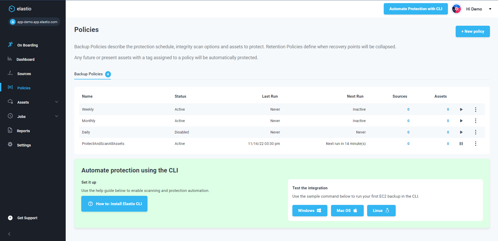Select the On Boarding rocket icon
The height and width of the screenshot is (241, 498).
click(x=10, y=44)
